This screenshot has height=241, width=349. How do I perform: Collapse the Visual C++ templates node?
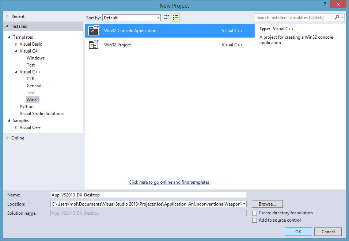pos(16,72)
